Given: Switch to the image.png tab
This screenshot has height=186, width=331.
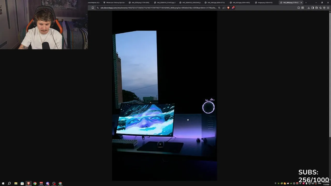Looking at the screenshot, I should (x=266, y=3).
